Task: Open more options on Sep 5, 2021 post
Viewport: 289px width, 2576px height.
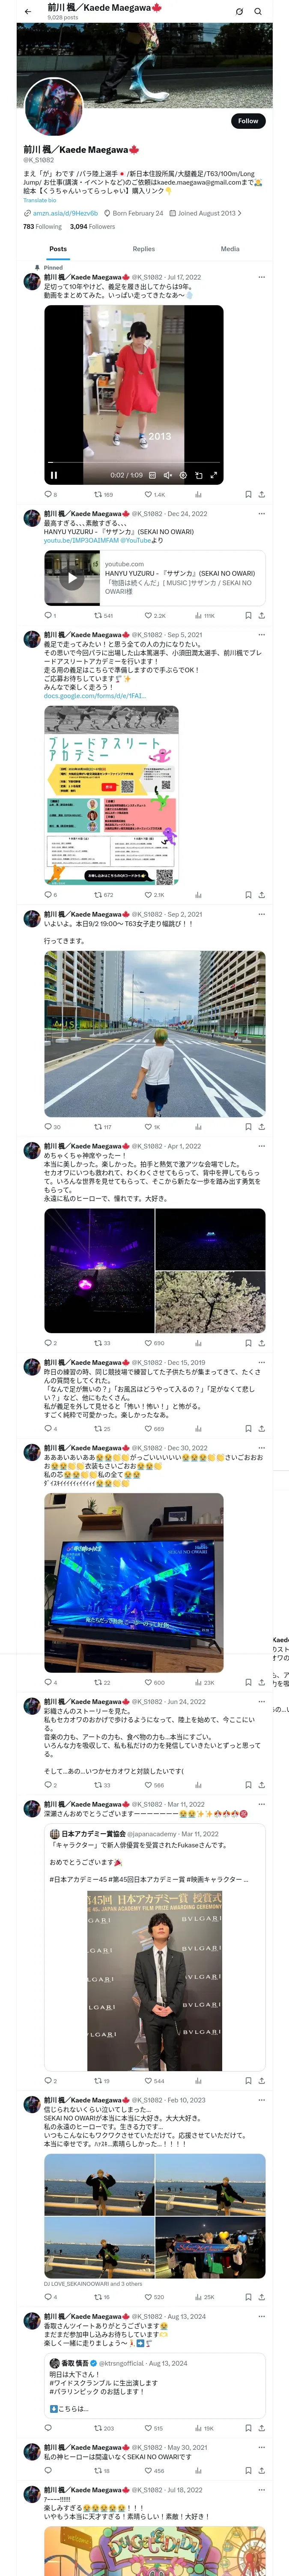Action: pyautogui.click(x=262, y=635)
